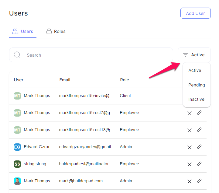
Task: Select Active in the filter menu
Action: 195,70
